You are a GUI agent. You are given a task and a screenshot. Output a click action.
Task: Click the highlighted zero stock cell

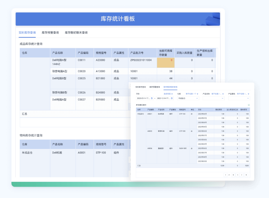tap(166, 63)
